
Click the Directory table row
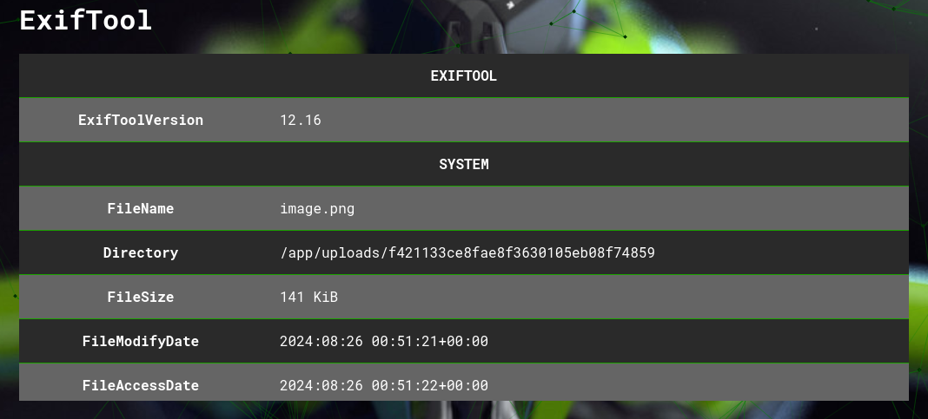click(x=463, y=253)
